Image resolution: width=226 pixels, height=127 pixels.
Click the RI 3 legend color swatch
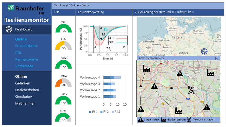(113, 112)
